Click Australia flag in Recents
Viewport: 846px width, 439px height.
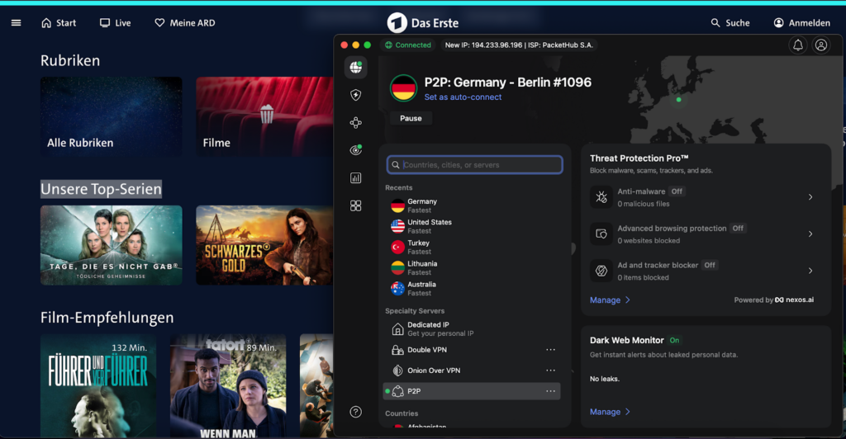(397, 289)
